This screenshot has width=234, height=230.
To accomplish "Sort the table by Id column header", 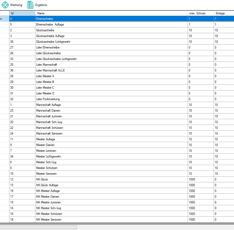I will tap(22, 13).
